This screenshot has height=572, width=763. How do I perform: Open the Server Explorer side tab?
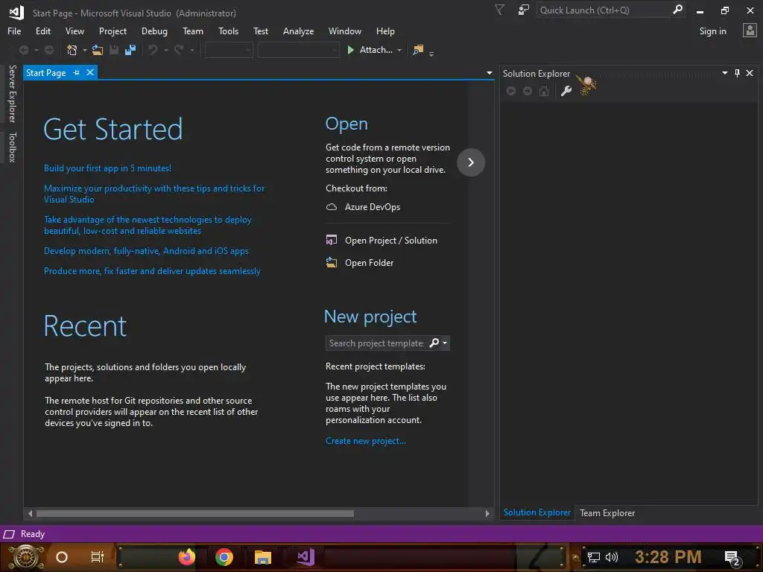tap(12, 93)
